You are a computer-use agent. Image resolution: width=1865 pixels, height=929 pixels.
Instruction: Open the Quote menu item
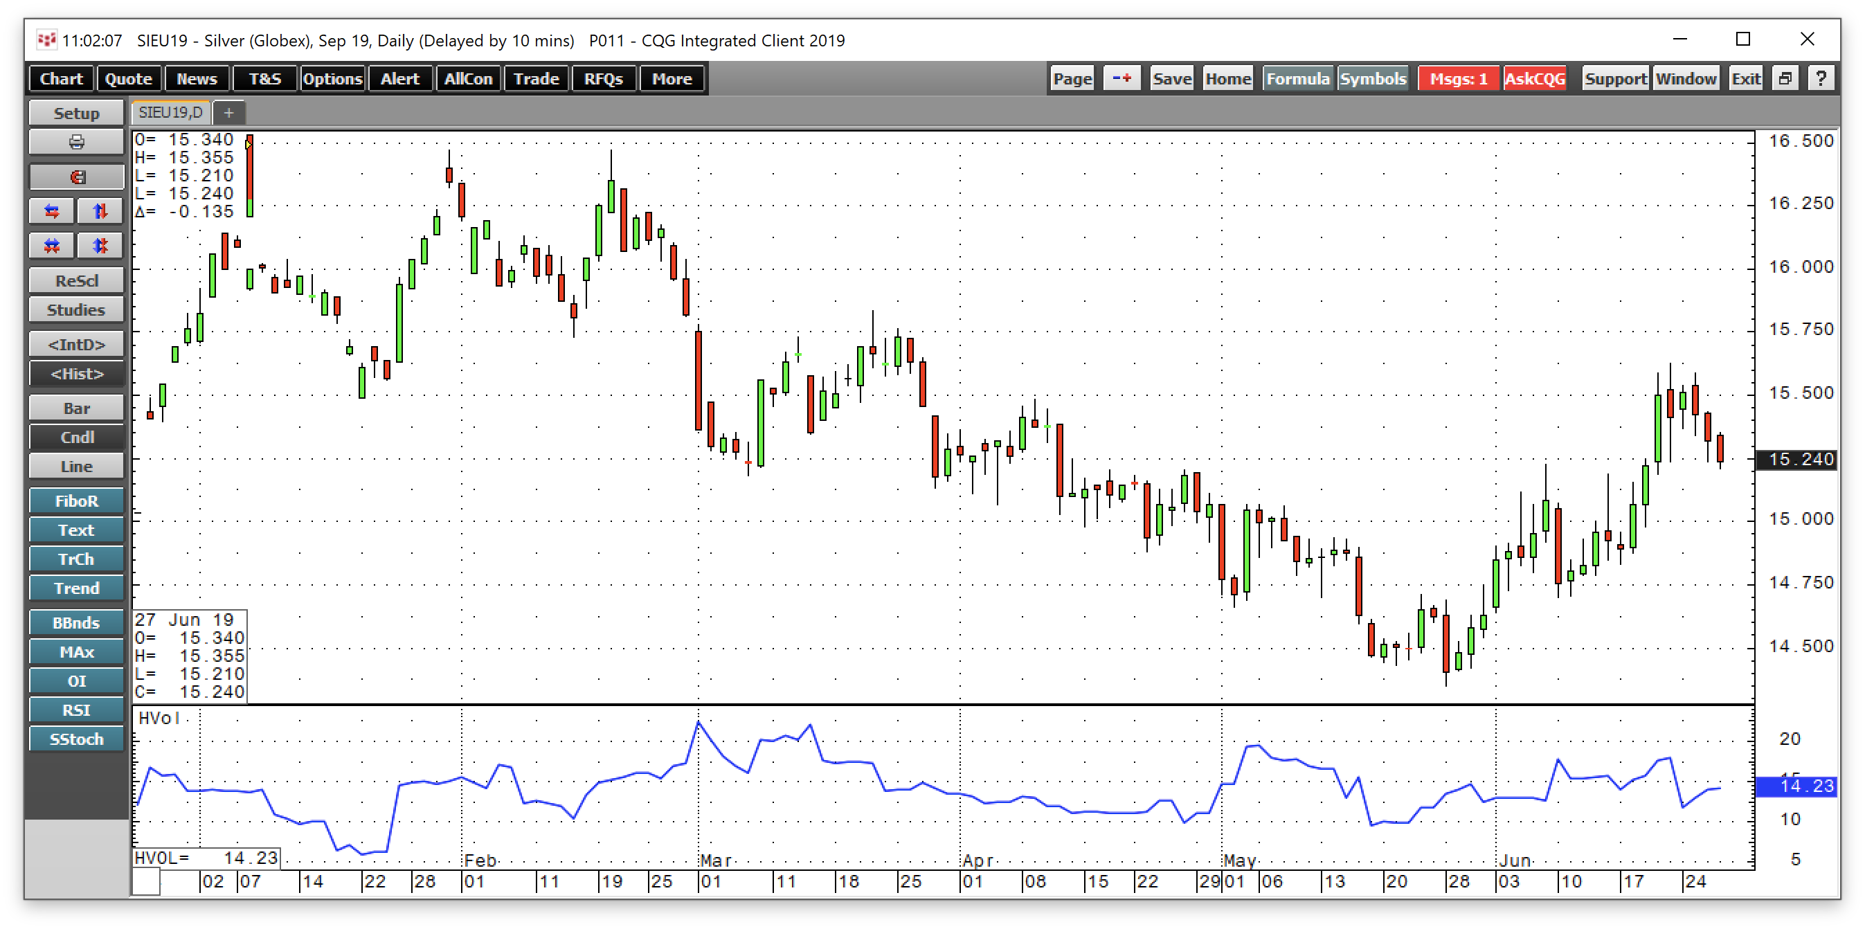pos(128,78)
